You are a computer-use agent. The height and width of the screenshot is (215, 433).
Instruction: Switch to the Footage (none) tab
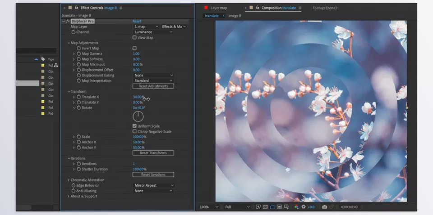coord(324,8)
